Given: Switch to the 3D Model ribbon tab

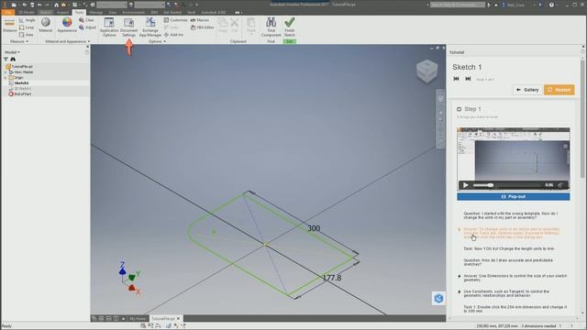Looking at the screenshot, I should tap(27, 12).
